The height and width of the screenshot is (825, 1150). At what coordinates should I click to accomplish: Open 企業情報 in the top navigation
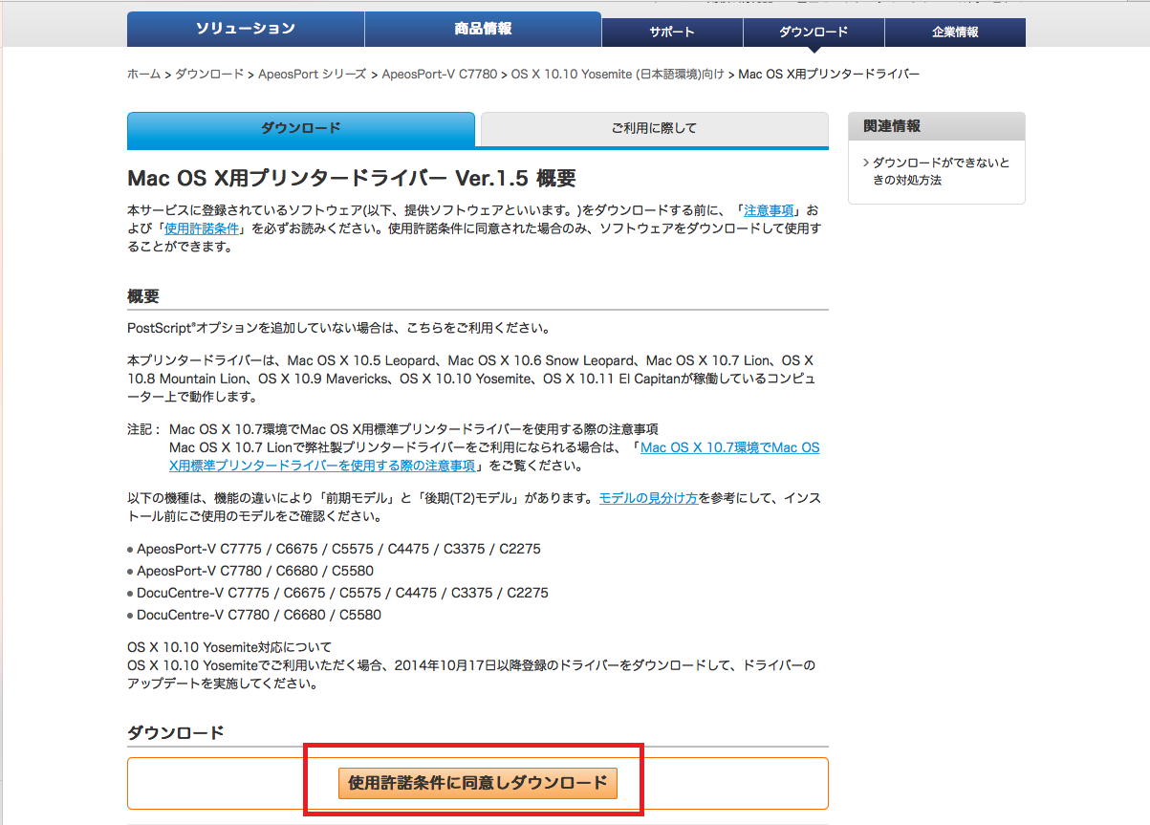(955, 32)
